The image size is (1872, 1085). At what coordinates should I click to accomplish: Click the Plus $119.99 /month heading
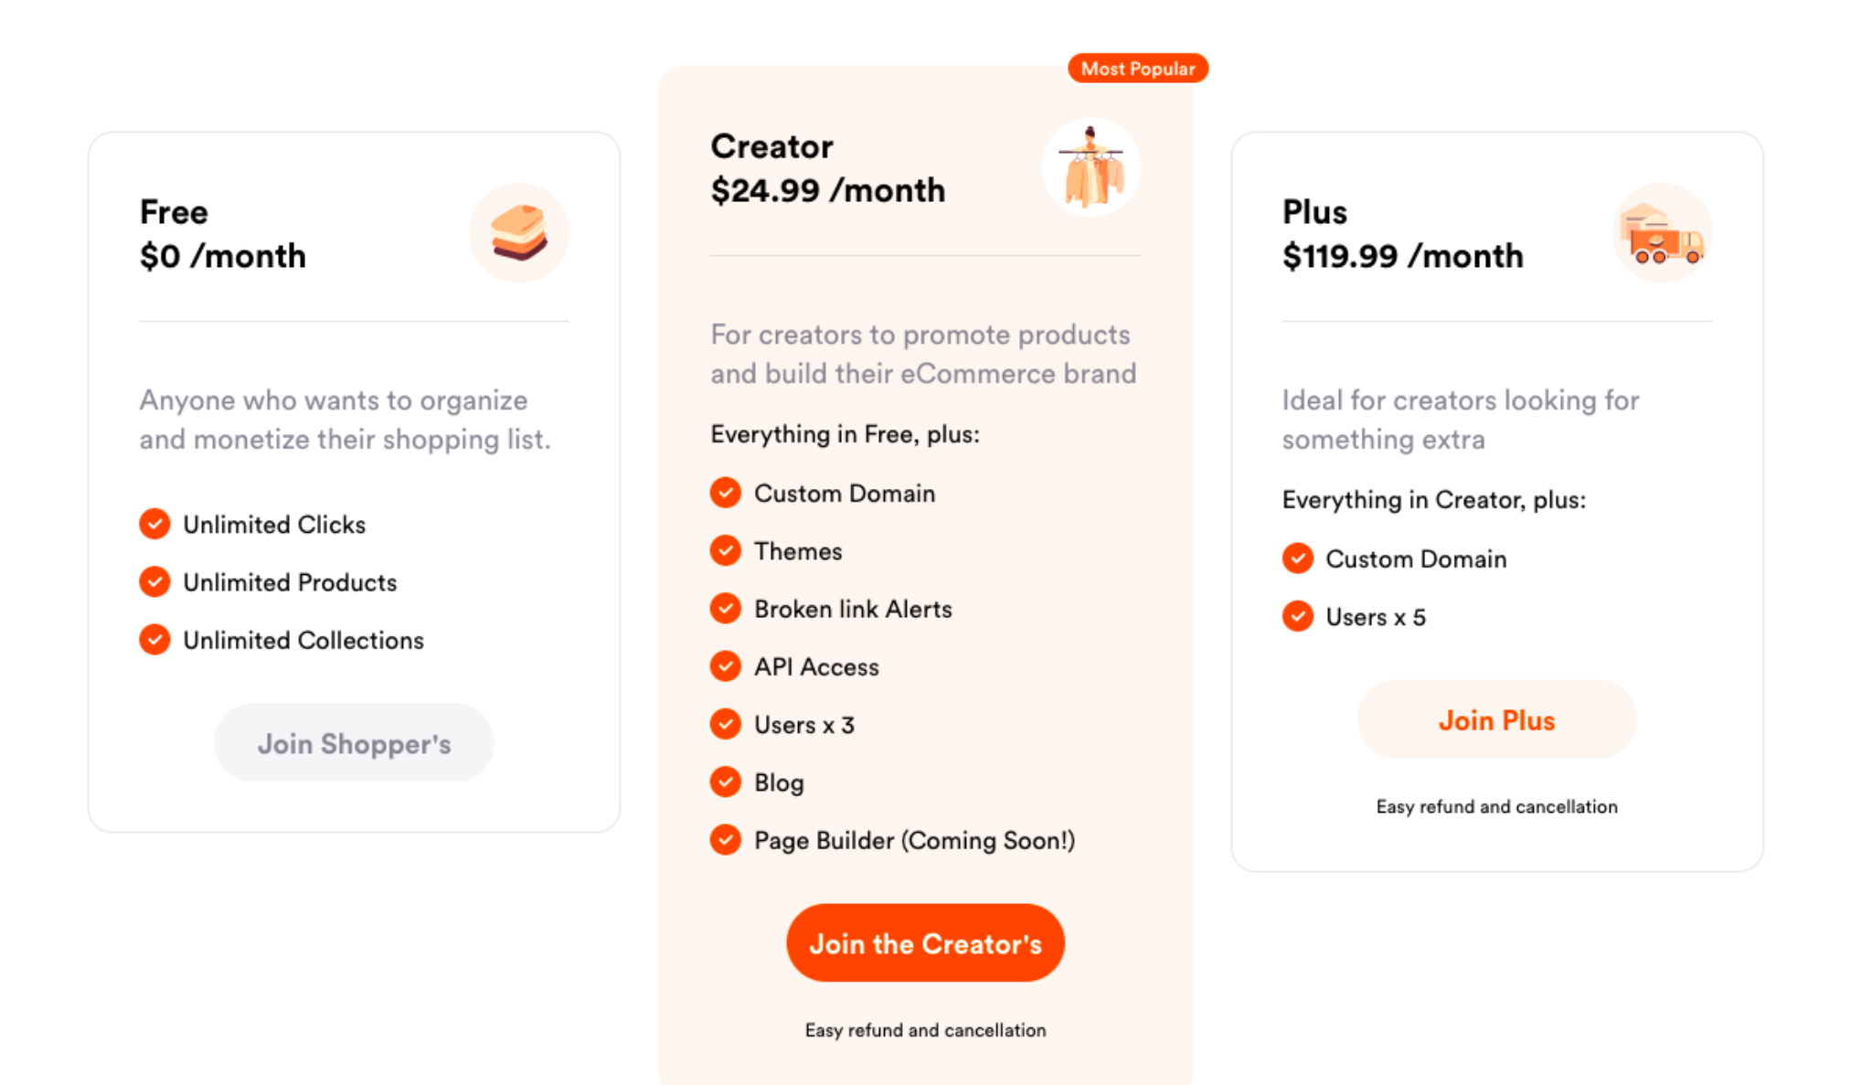1403,234
